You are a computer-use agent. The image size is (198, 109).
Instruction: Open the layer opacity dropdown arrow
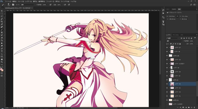195,41
